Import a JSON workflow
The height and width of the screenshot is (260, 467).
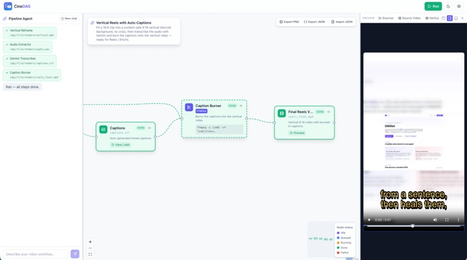click(x=342, y=22)
